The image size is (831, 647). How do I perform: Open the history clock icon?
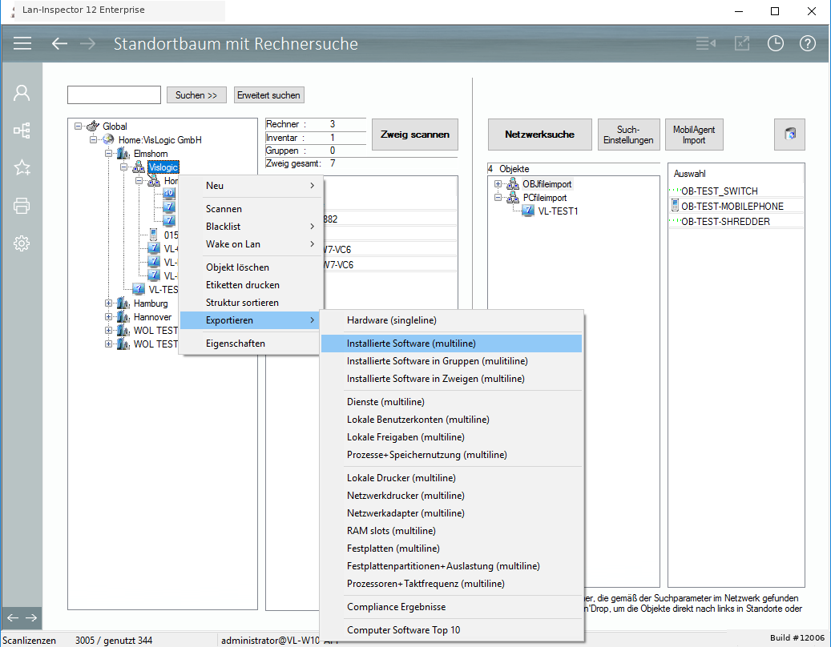point(776,43)
